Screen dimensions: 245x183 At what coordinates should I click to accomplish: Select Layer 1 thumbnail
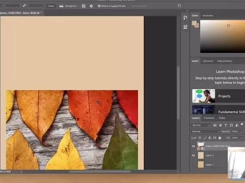[201, 165]
